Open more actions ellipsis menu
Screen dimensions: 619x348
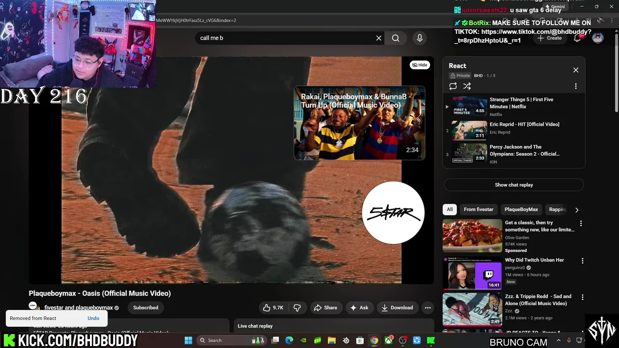(x=427, y=307)
